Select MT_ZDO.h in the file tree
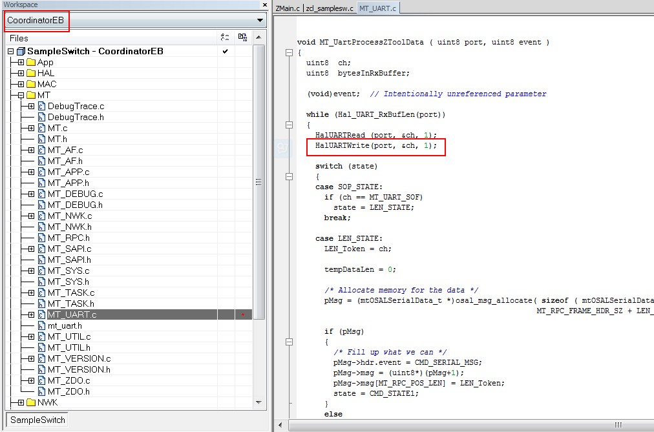 point(69,391)
